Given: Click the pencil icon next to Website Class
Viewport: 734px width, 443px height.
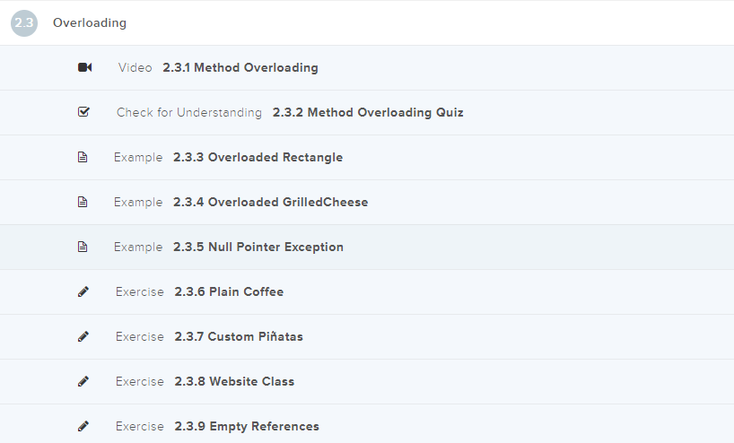Looking at the screenshot, I should click(x=83, y=381).
